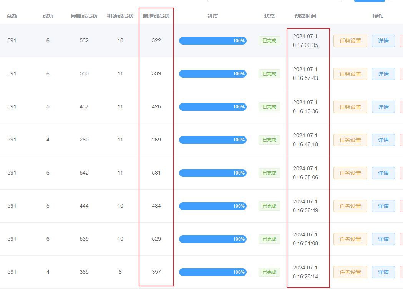Viewport: 403px width, 296px height.
Task: Select 任务设置 in the 16:31:08 row
Action: pyautogui.click(x=350, y=239)
